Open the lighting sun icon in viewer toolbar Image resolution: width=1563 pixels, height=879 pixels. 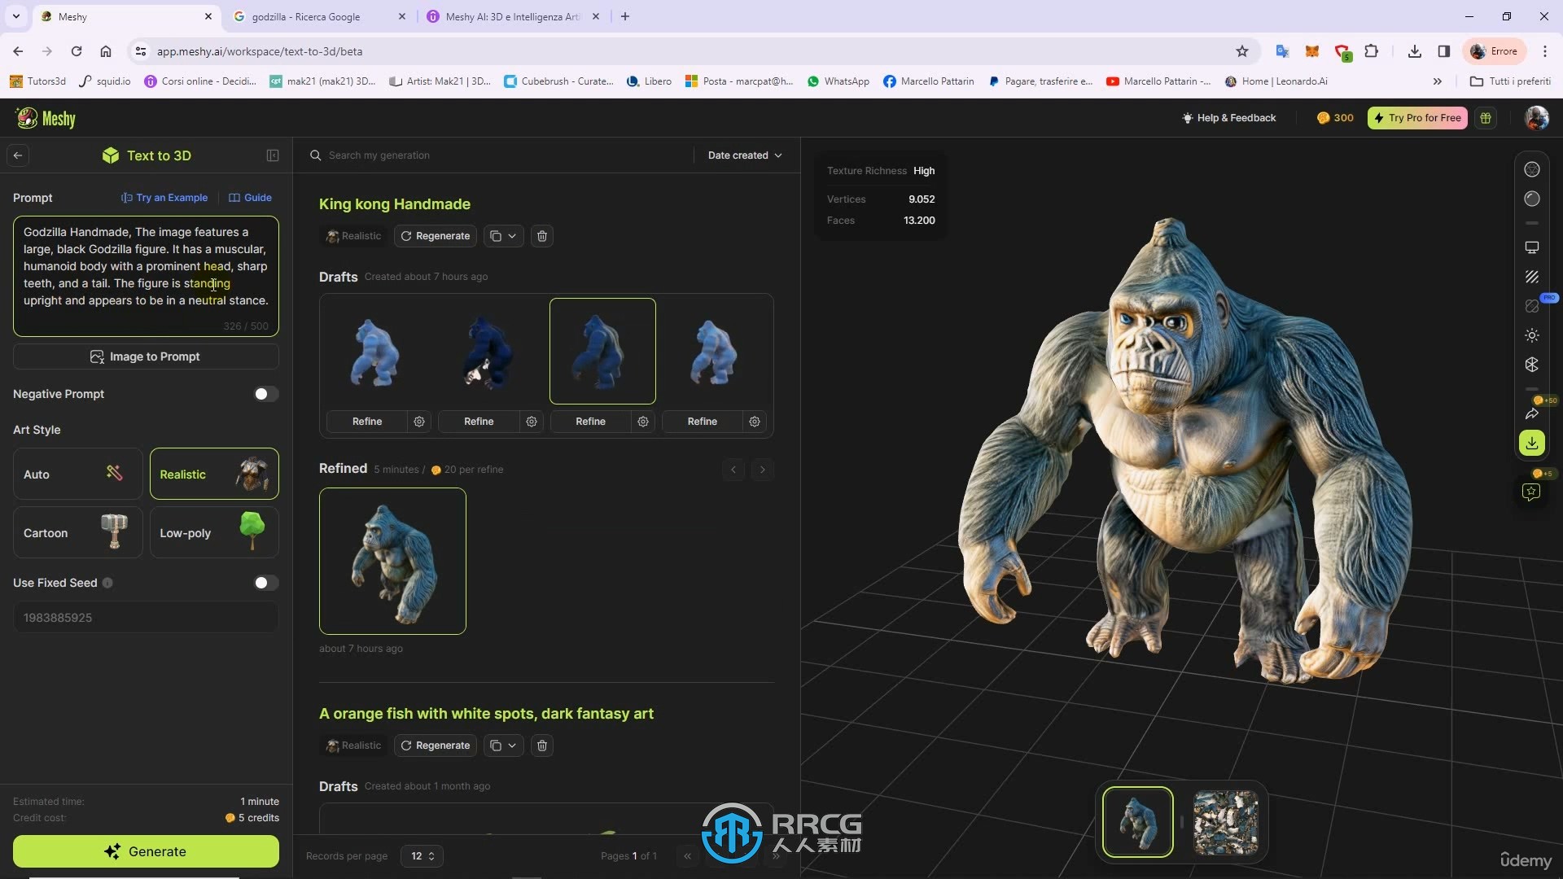tap(1532, 335)
